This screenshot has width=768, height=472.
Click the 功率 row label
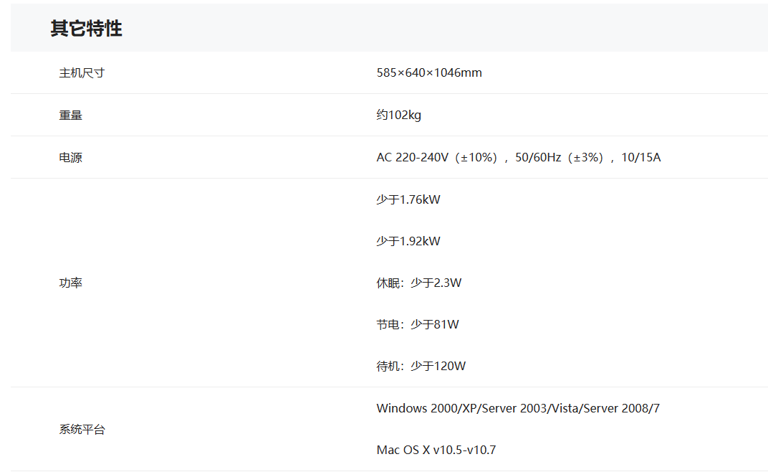pos(70,283)
